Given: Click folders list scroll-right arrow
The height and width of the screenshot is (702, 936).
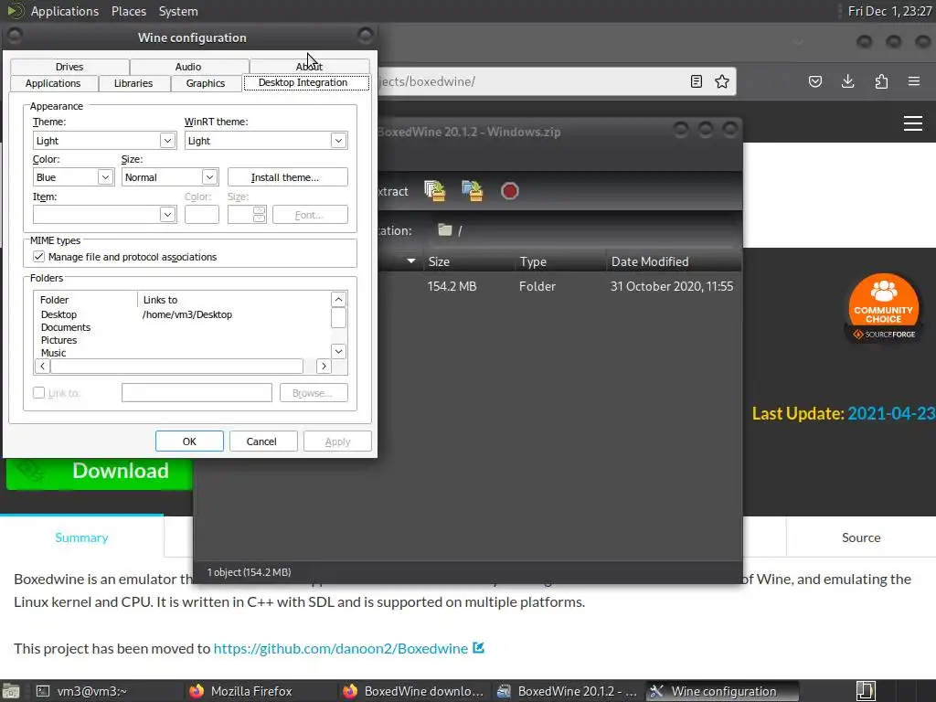Looking at the screenshot, I should (324, 366).
